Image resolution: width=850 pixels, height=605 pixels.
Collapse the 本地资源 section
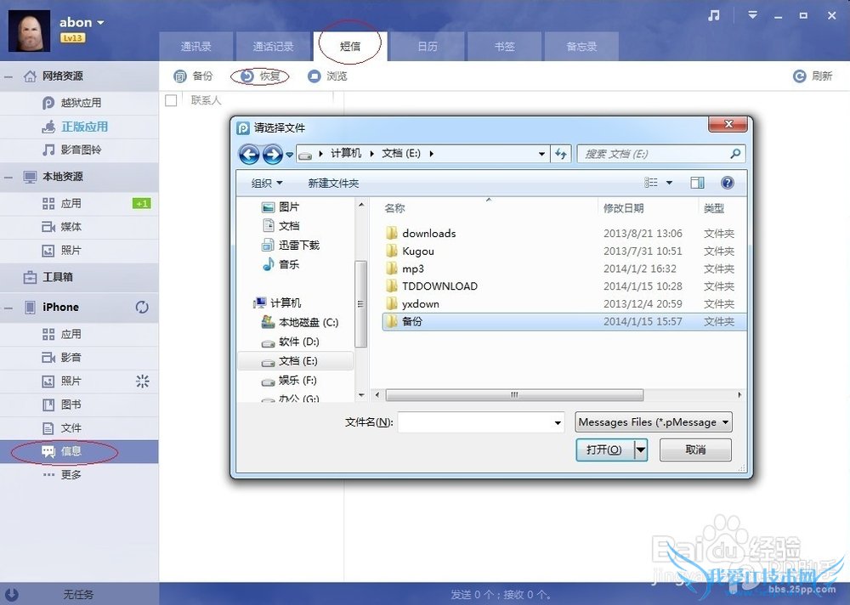click(x=8, y=178)
